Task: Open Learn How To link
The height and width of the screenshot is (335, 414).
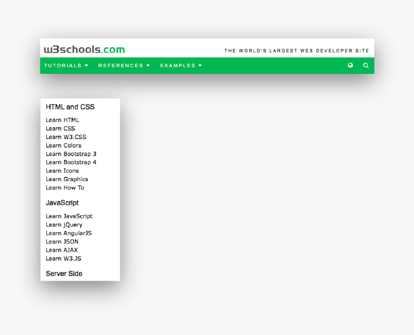Action: coord(65,188)
